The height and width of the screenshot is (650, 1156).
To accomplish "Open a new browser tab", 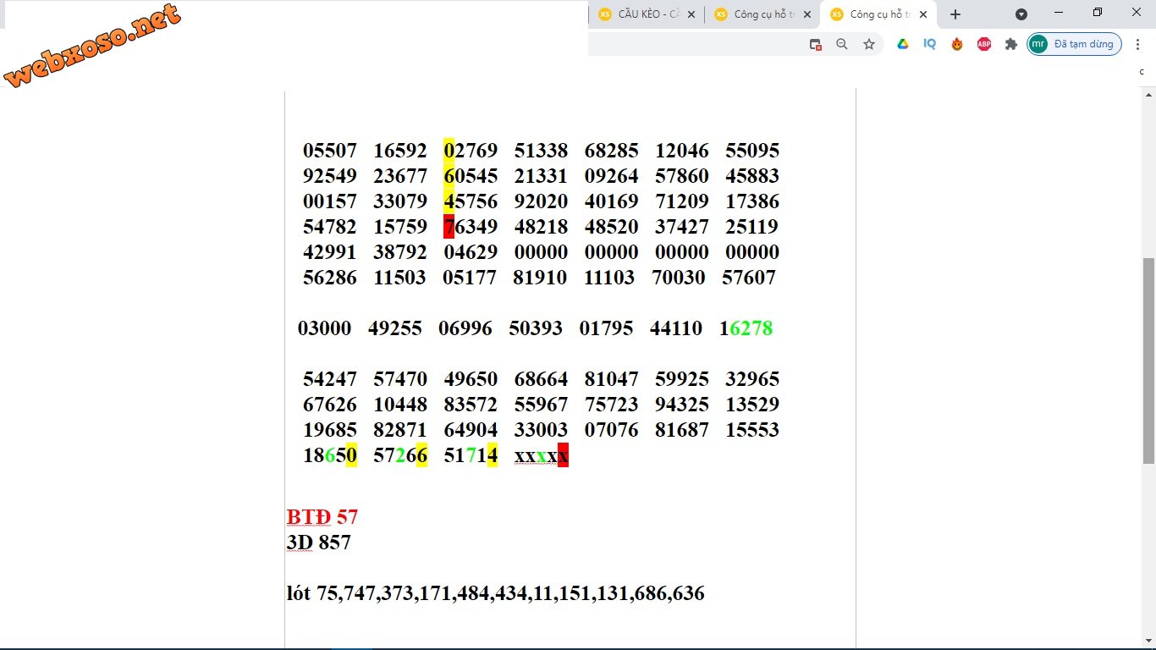I will (x=955, y=14).
